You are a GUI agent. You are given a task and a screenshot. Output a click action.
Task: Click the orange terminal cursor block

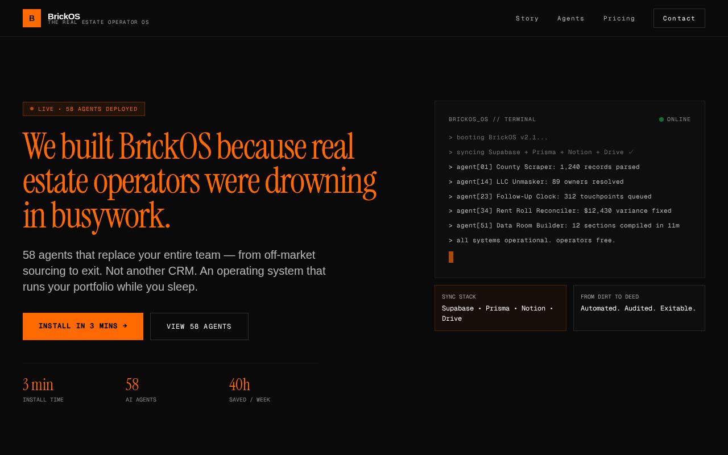click(x=451, y=257)
